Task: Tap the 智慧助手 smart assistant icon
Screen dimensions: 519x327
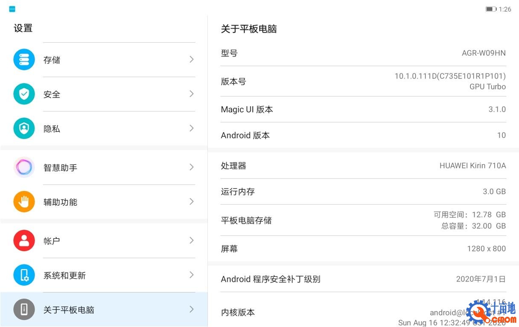Action: click(24, 168)
